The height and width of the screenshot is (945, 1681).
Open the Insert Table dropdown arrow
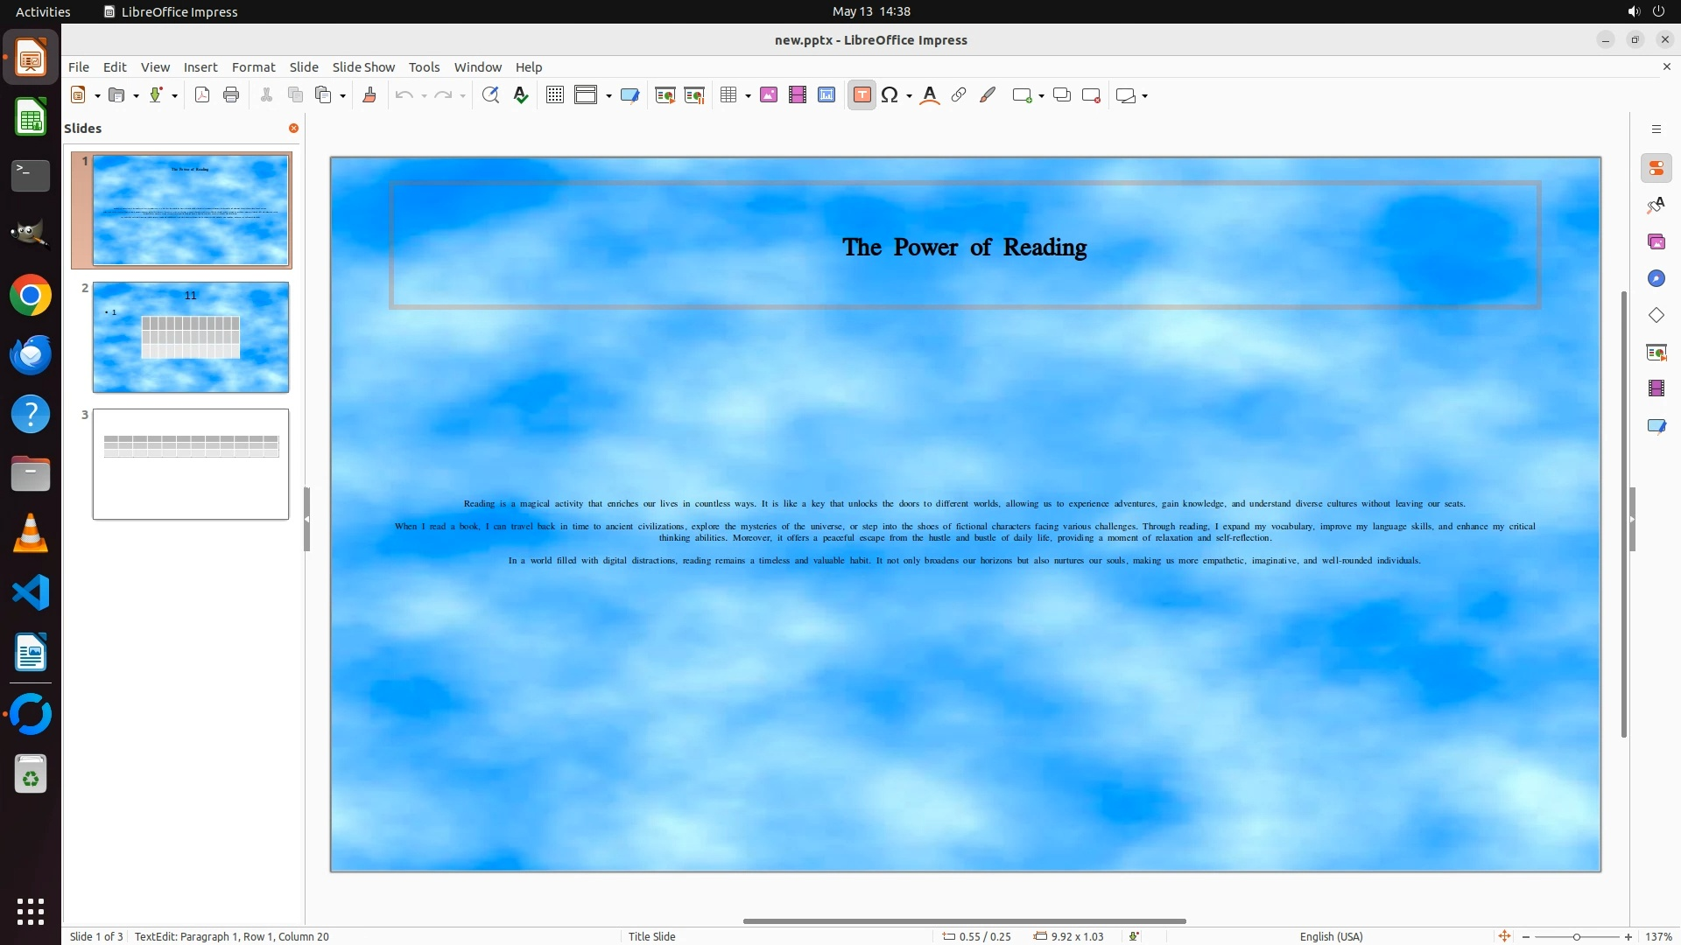tap(749, 95)
